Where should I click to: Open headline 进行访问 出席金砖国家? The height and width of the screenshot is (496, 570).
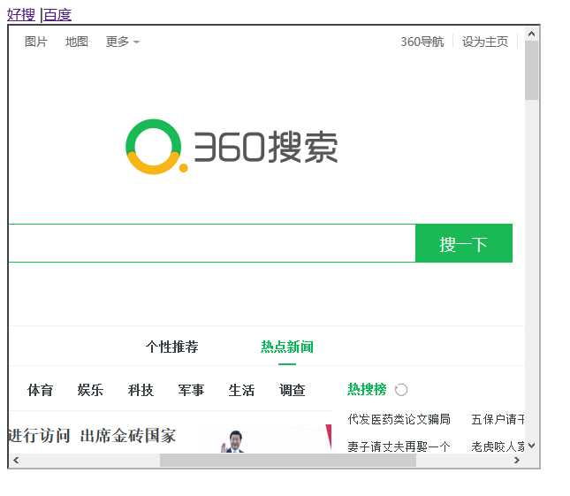92,435
